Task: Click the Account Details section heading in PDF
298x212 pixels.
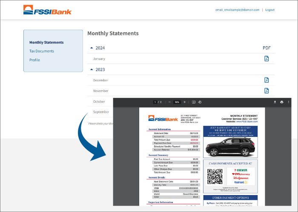Action: 157,177
